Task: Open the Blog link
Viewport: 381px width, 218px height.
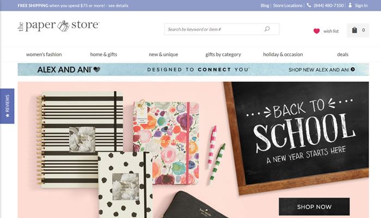Action: click(265, 5)
